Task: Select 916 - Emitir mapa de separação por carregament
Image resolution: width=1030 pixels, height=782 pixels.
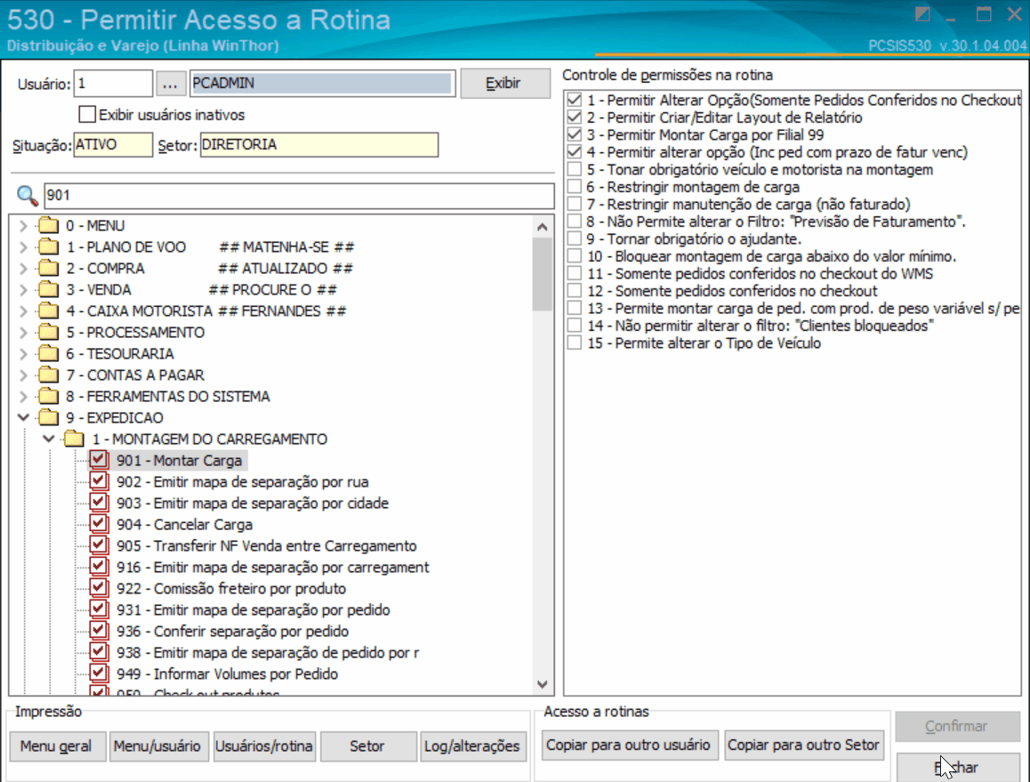Action: click(x=272, y=567)
